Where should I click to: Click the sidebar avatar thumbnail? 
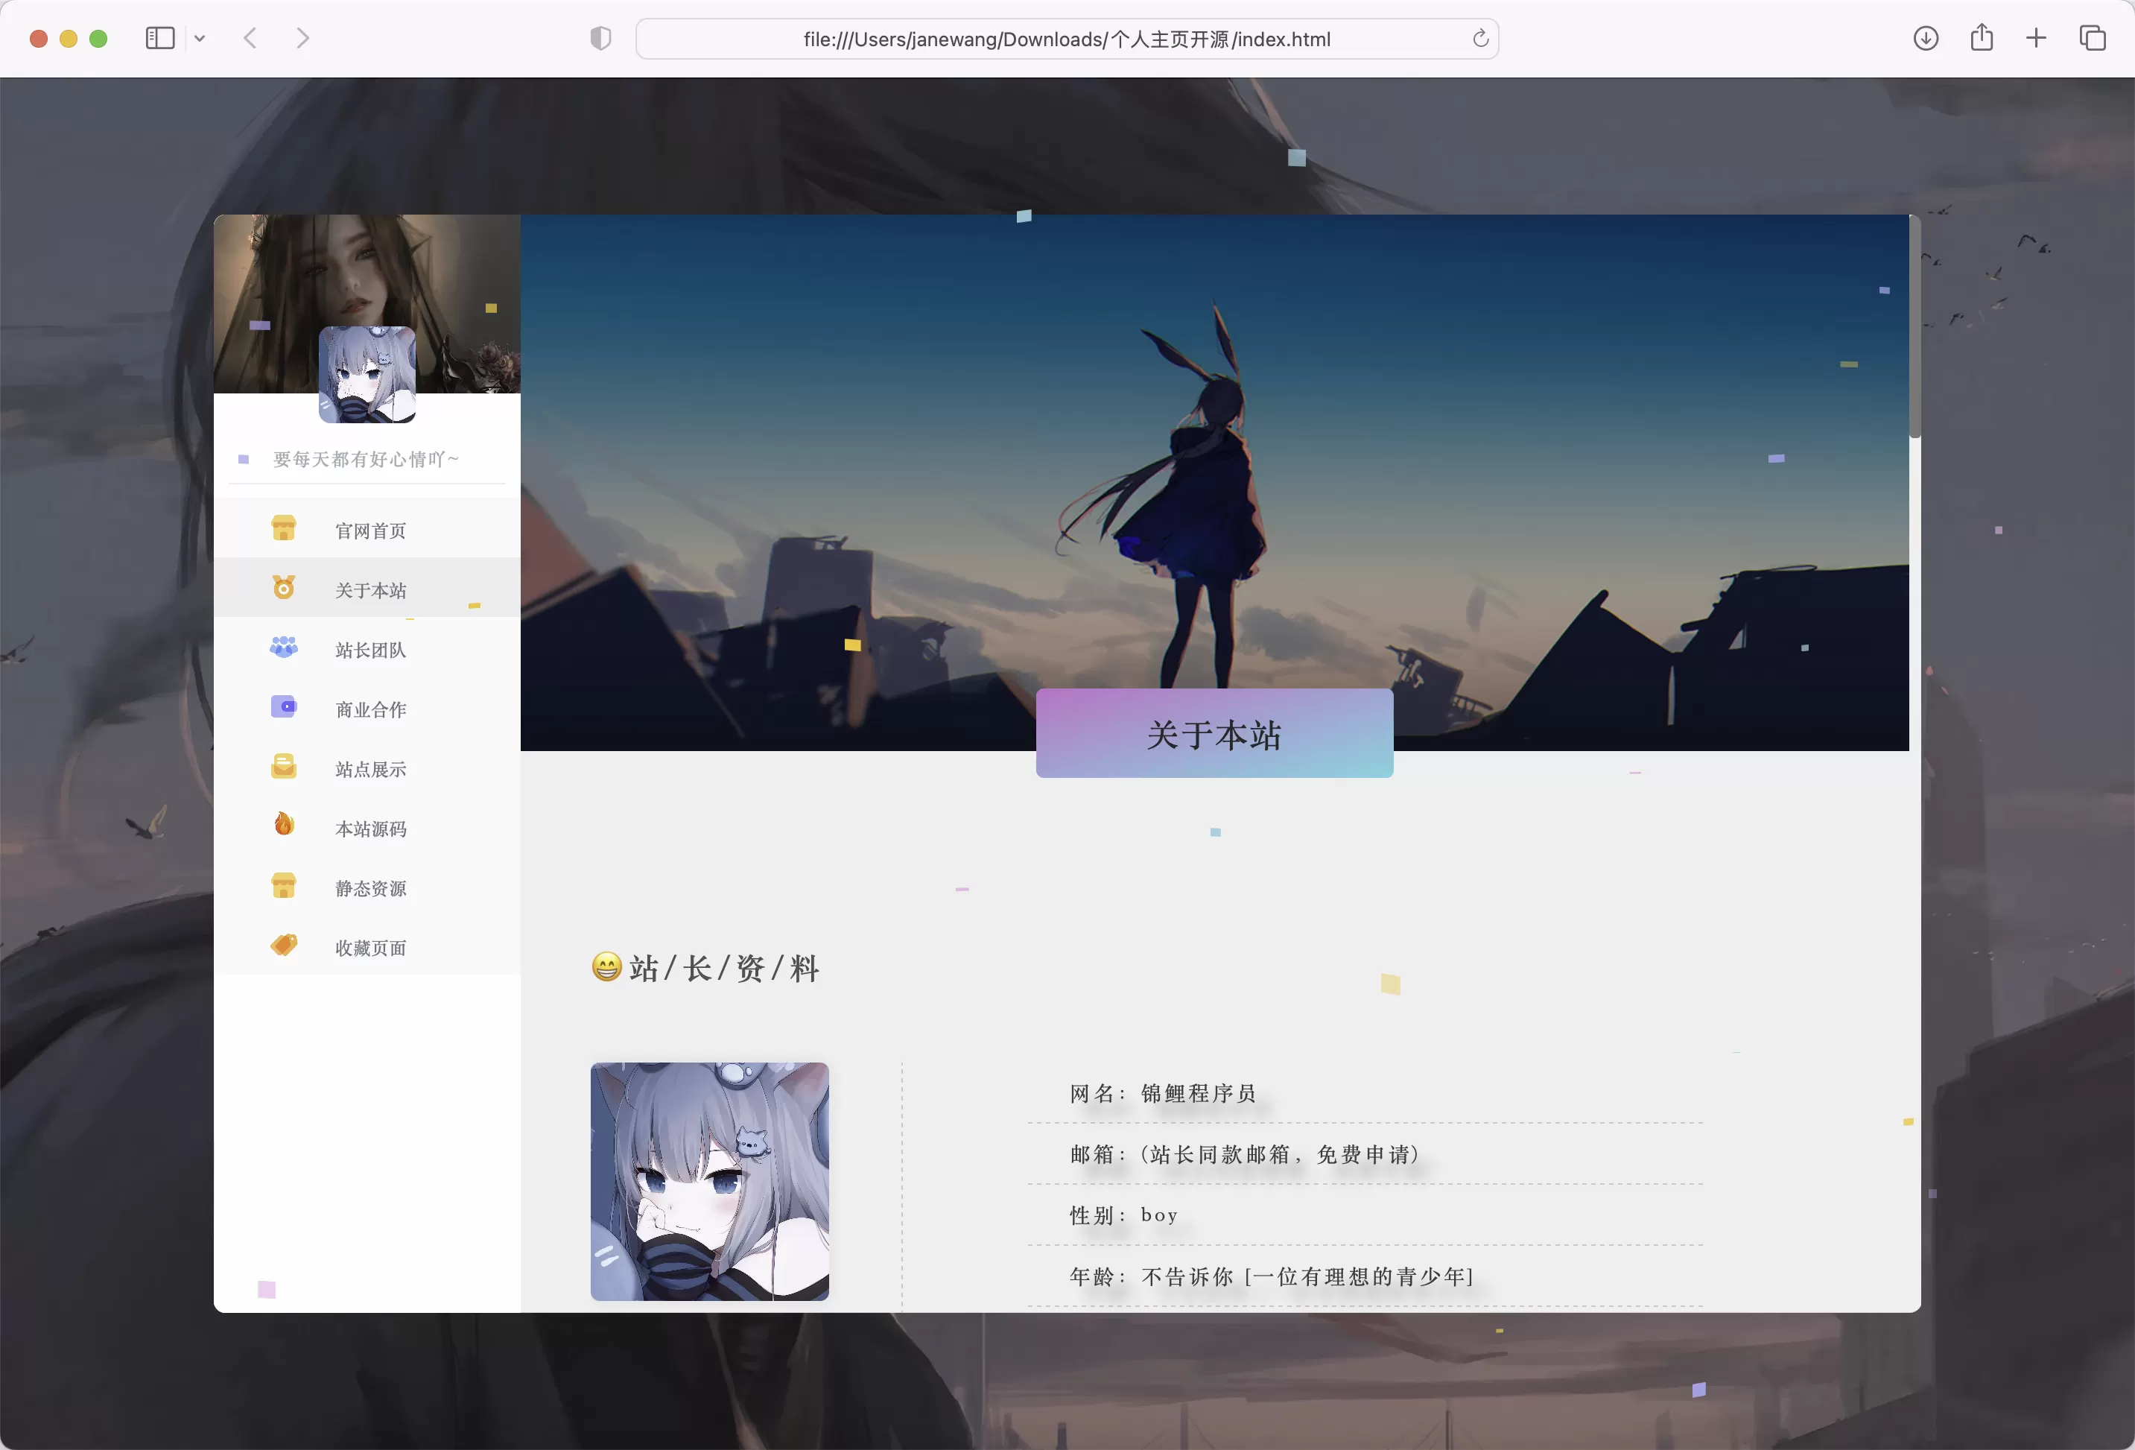(x=367, y=375)
